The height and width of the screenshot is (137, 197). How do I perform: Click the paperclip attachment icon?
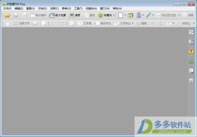(169, 23)
